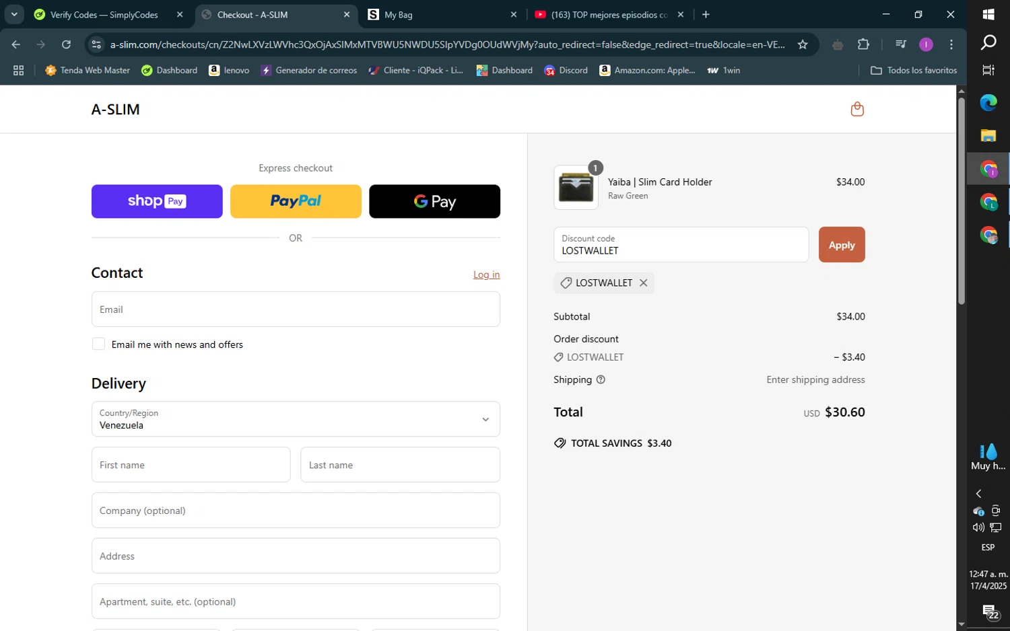Click the volume speaker tray icon
The height and width of the screenshot is (631, 1010).
978,527
